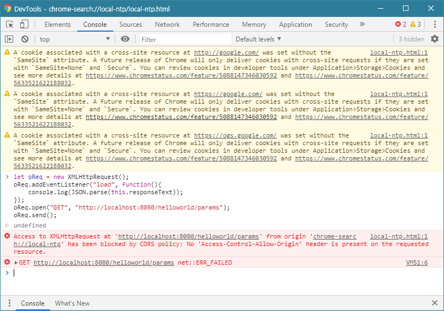Maximize the DevTools window
Viewport: 444px width, 311px height.
406,9
